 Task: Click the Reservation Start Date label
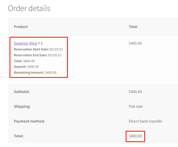(x=31, y=49)
